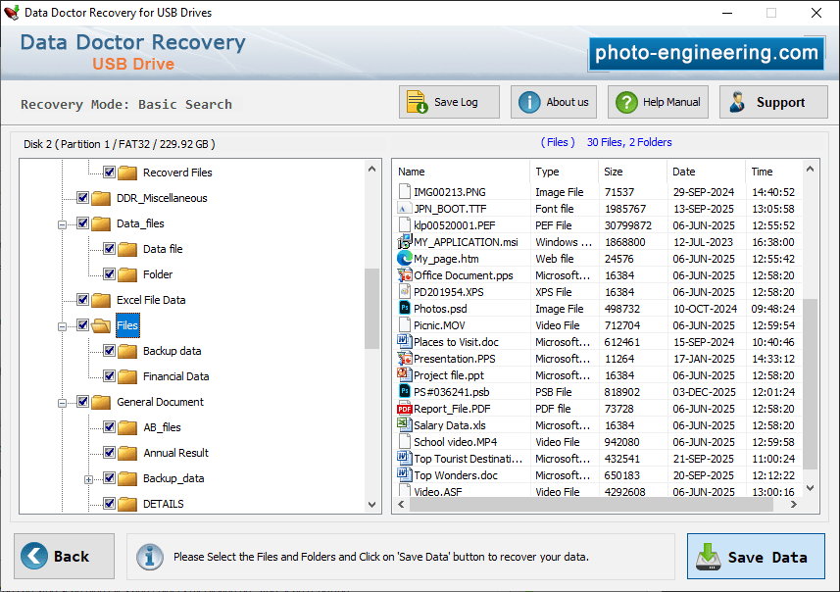Click the Back arrow icon
Image resolution: width=840 pixels, height=592 pixels.
[x=34, y=556]
